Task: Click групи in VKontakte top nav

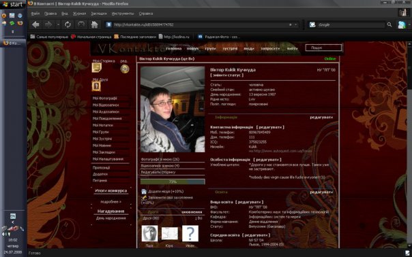Action: click(211, 48)
